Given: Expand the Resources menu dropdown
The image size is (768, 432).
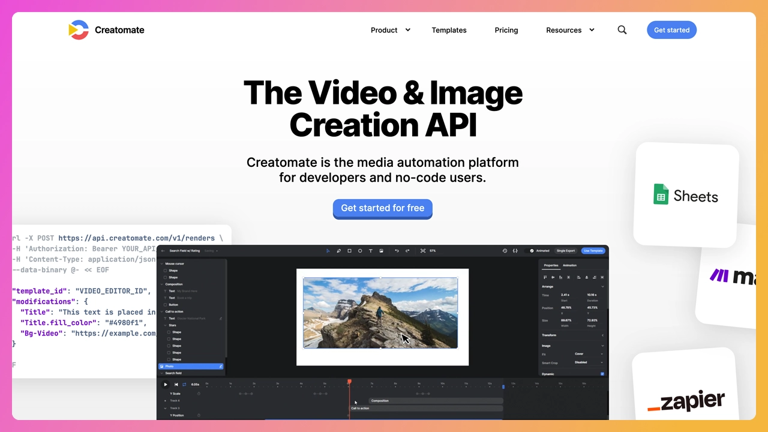Looking at the screenshot, I should coord(592,30).
